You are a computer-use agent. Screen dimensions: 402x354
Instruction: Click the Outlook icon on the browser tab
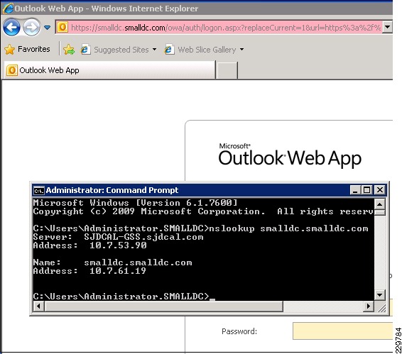point(12,70)
